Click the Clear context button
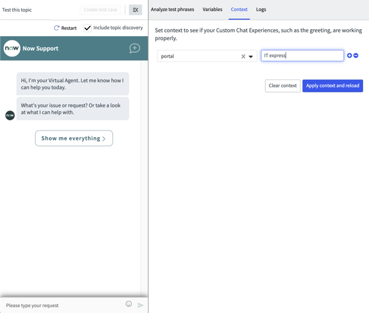The height and width of the screenshot is (313, 369). (282, 86)
